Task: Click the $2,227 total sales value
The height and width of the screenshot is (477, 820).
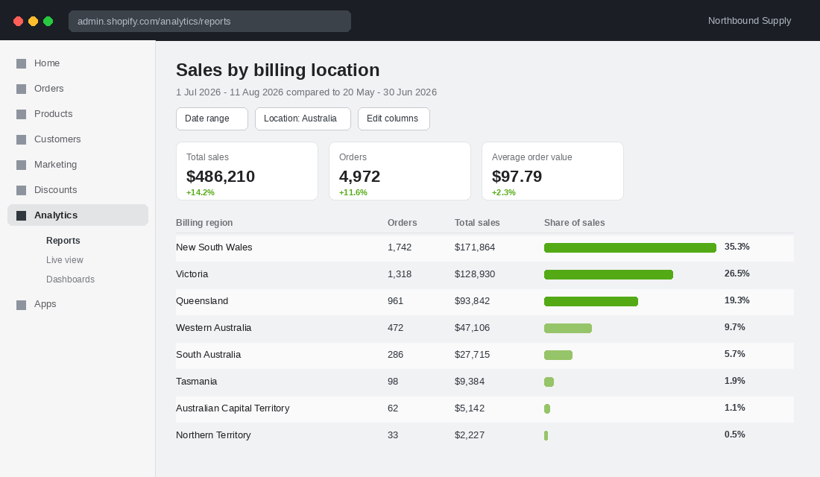Action: 469,435
